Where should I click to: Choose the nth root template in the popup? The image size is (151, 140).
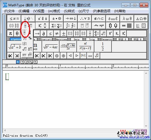(x=30, y=49)
